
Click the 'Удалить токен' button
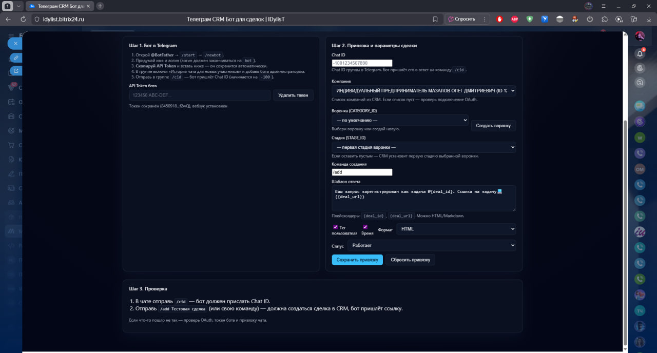point(293,95)
